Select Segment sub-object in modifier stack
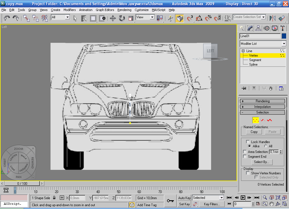Screen dimensions: 289x209 point(255,60)
